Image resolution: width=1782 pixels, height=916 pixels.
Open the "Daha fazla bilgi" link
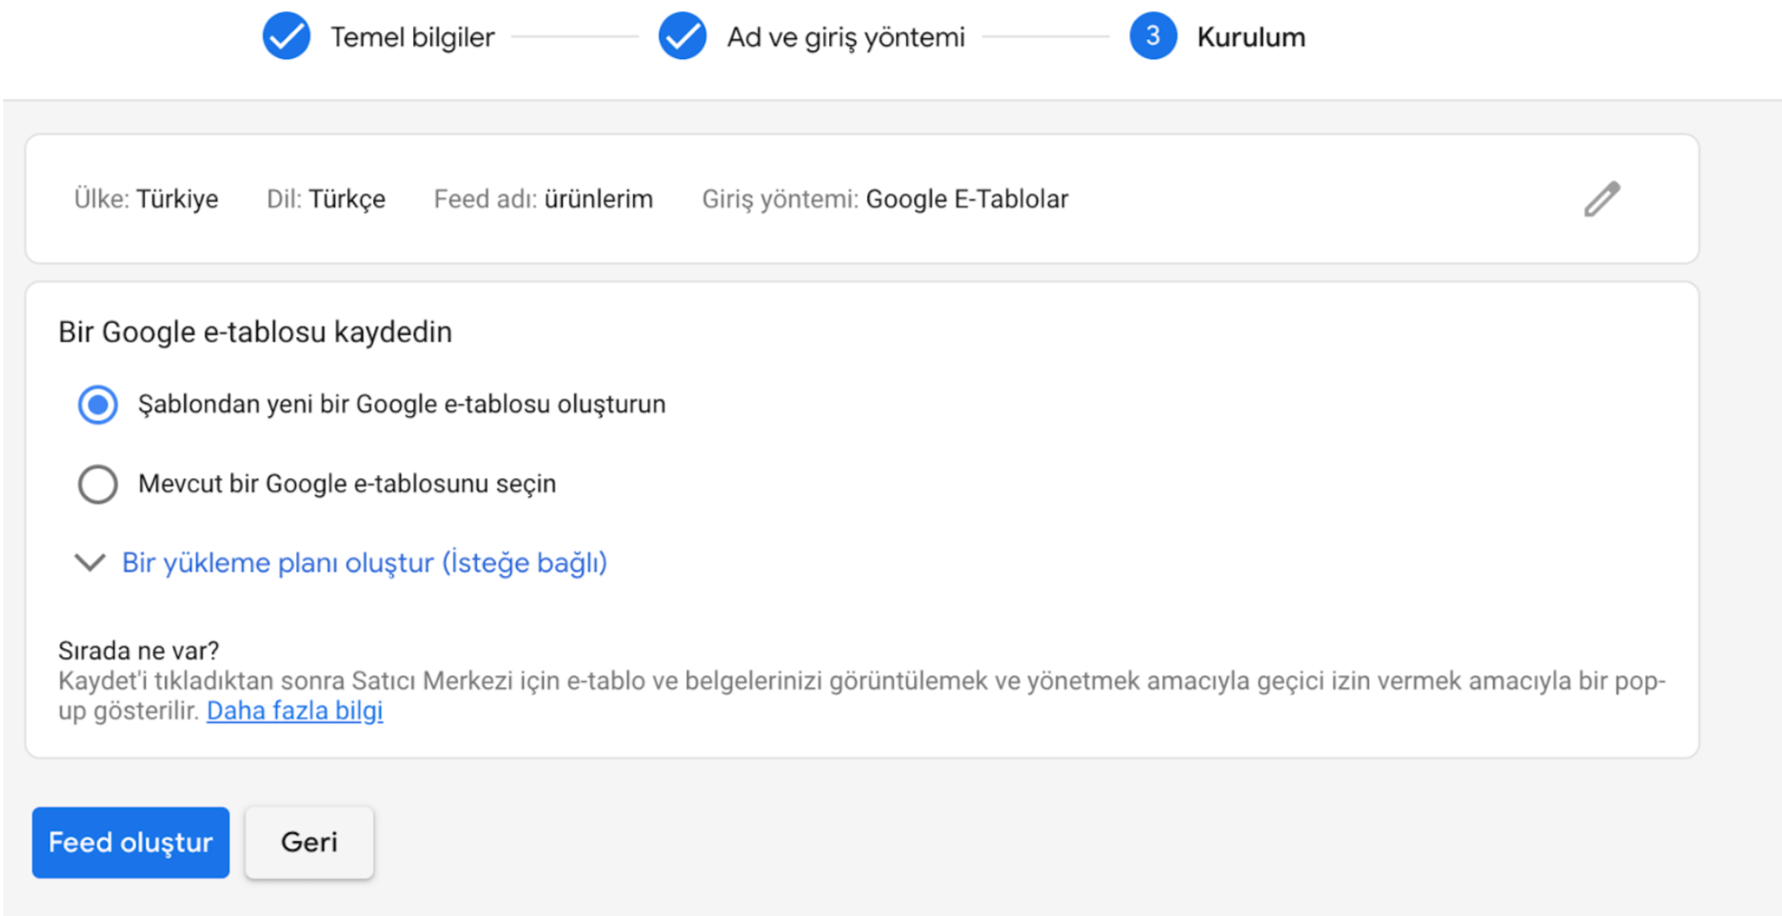tap(295, 710)
